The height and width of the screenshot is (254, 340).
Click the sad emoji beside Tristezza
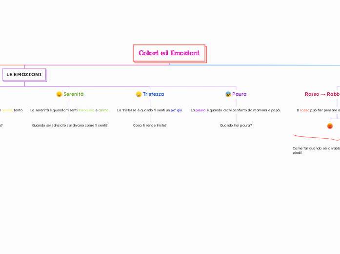pos(139,94)
